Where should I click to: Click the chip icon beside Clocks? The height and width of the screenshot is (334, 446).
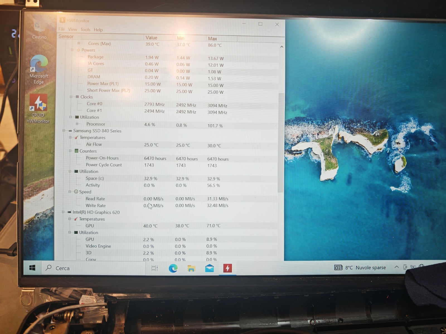77,97
